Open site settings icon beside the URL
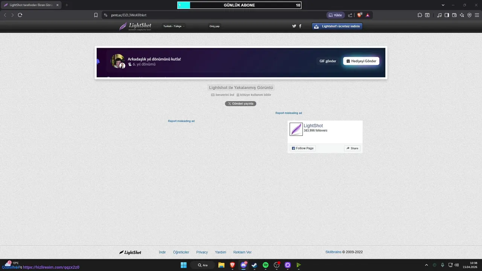Screen dimensions: 482x271 pos(106,15)
